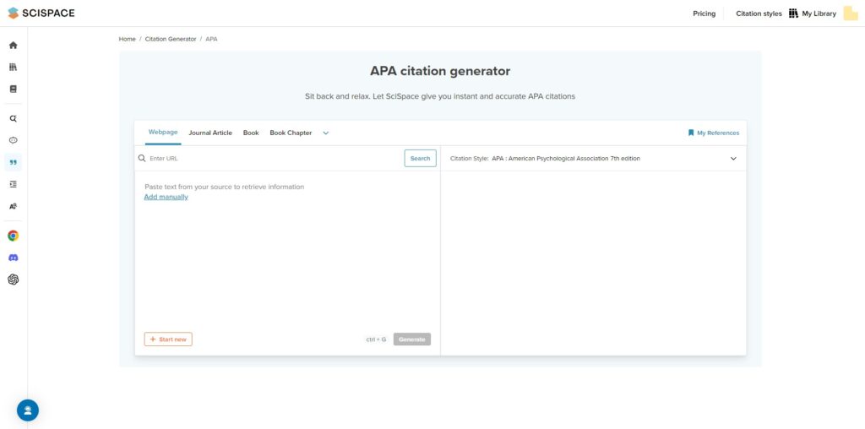Open the Discord sidebar icon
The image size is (865, 429).
tap(14, 258)
